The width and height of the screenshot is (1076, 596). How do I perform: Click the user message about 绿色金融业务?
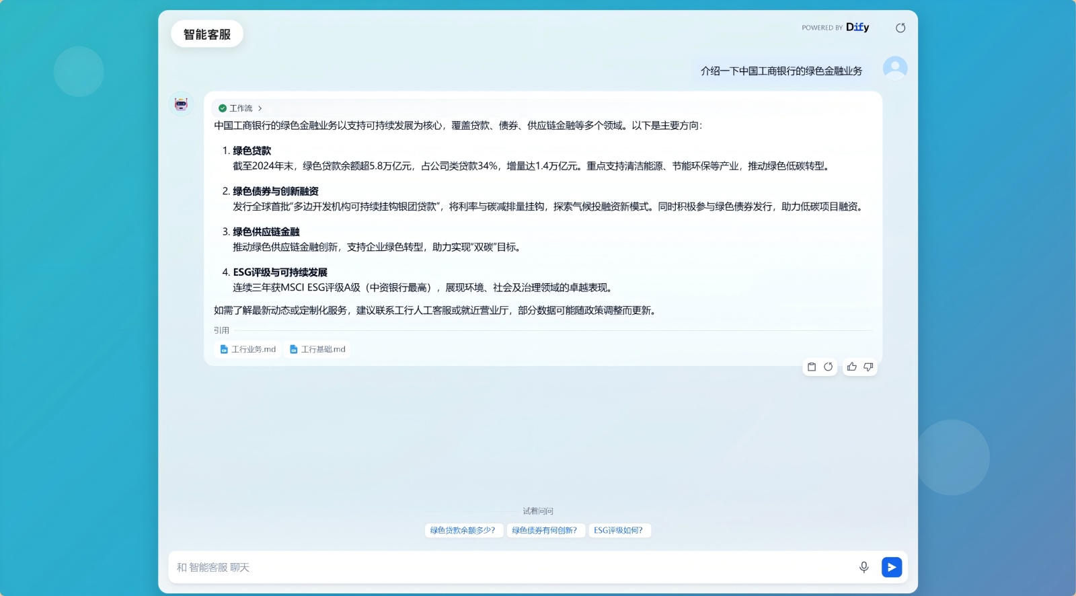tap(781, 71)
